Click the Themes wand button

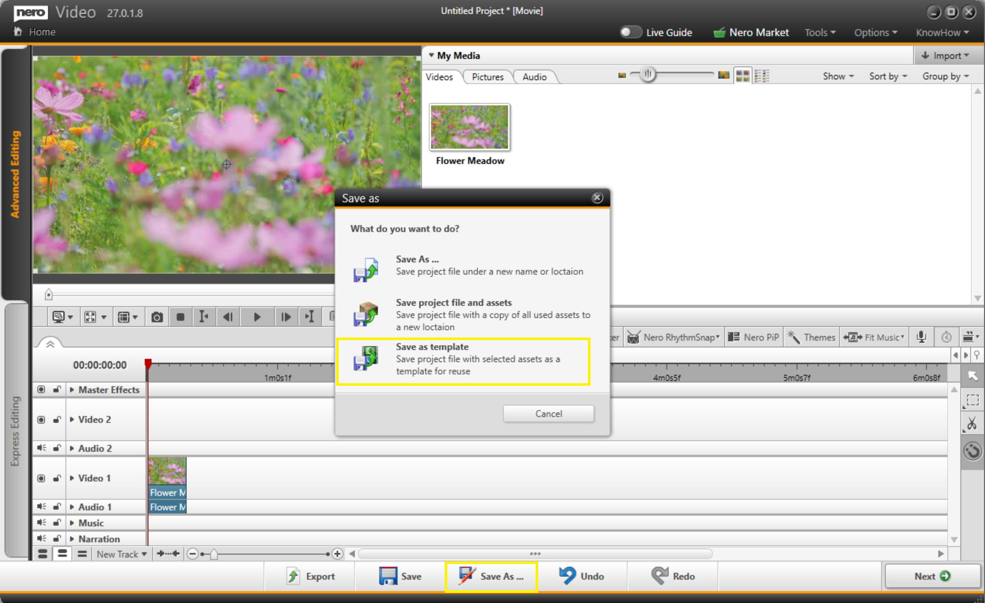[x=811, y=337]
